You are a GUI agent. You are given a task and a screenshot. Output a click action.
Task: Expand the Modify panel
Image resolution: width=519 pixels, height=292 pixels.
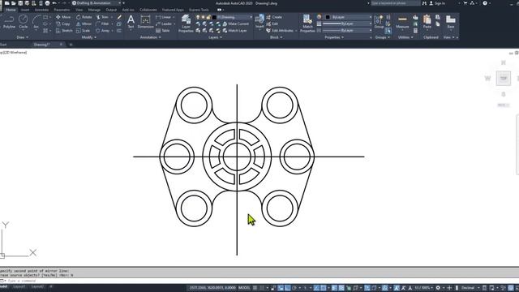(x=88, y=37)
